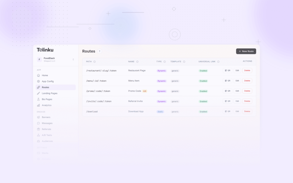The image size is (293, 183).
Task: Open the PATH column info popover
Action: [x=94, y=61]
